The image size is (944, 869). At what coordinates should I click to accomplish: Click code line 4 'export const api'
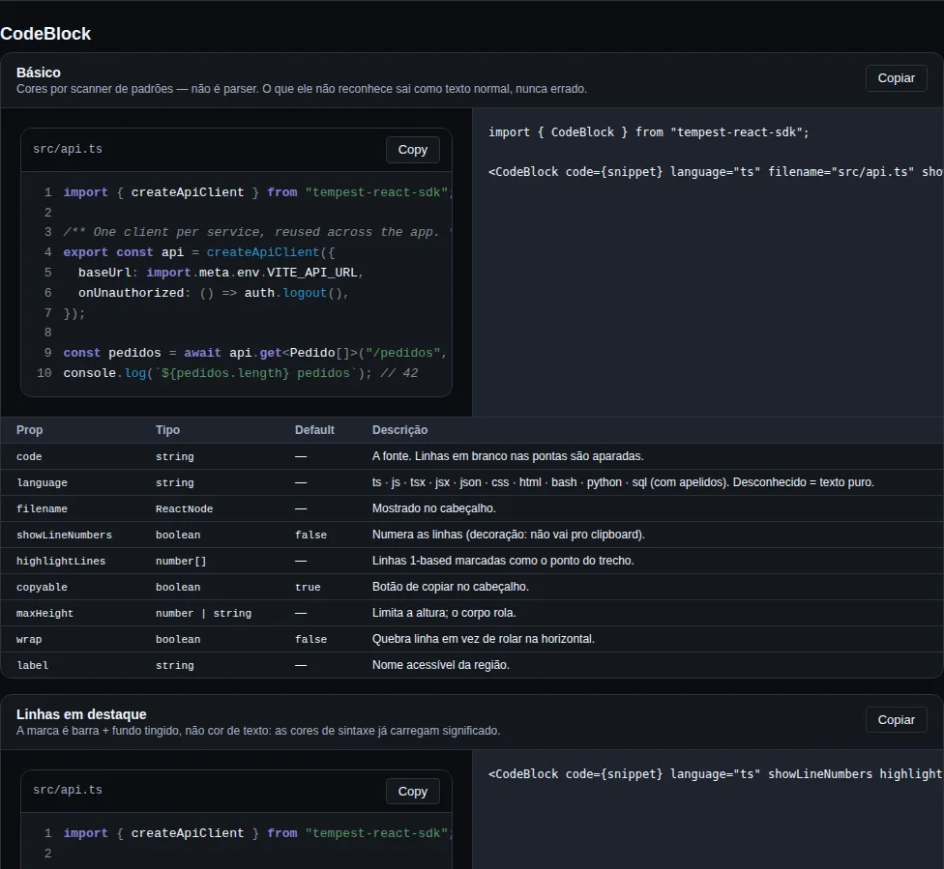tap(199, 252)
